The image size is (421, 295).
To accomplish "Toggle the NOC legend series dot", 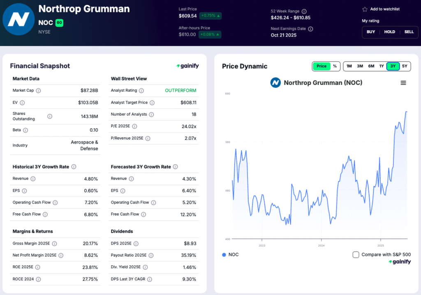I will [224, 255].
